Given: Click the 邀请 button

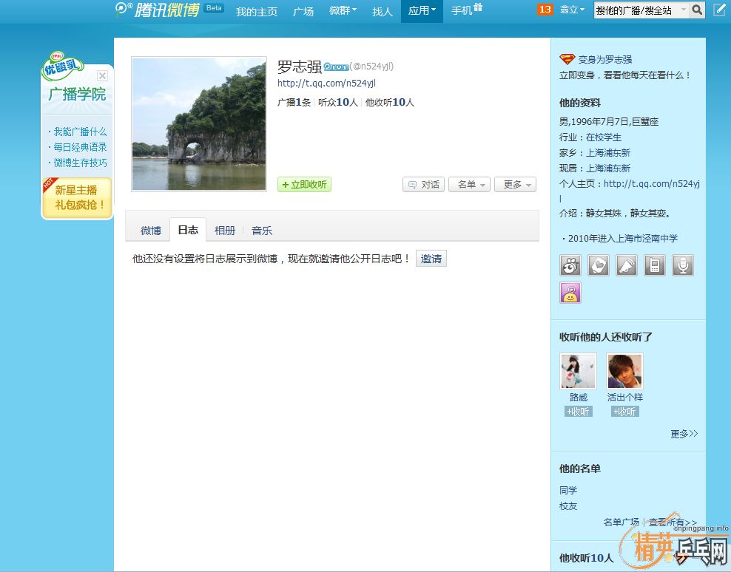Looking at the screenshot, I should pyautogui.click(x=431, y=259).
